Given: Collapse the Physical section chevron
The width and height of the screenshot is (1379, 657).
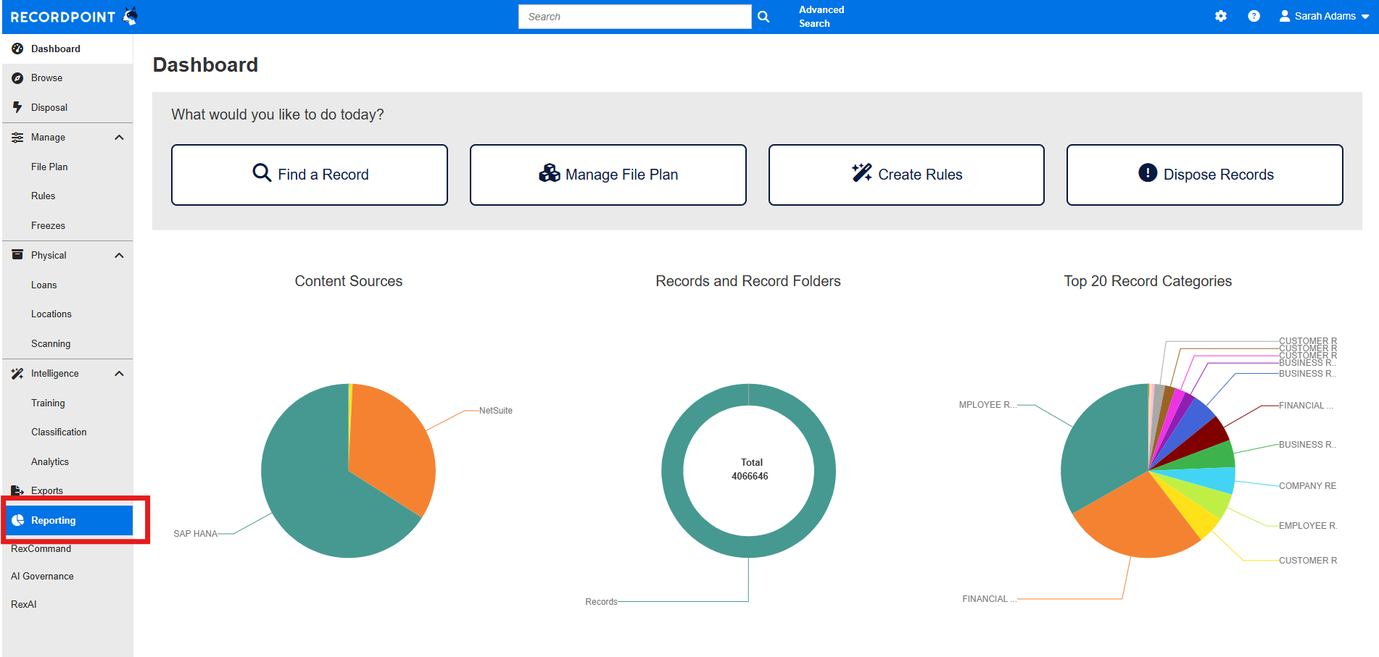Looking at the screenshot, I should pyautogui.click(x=119, y=256).
